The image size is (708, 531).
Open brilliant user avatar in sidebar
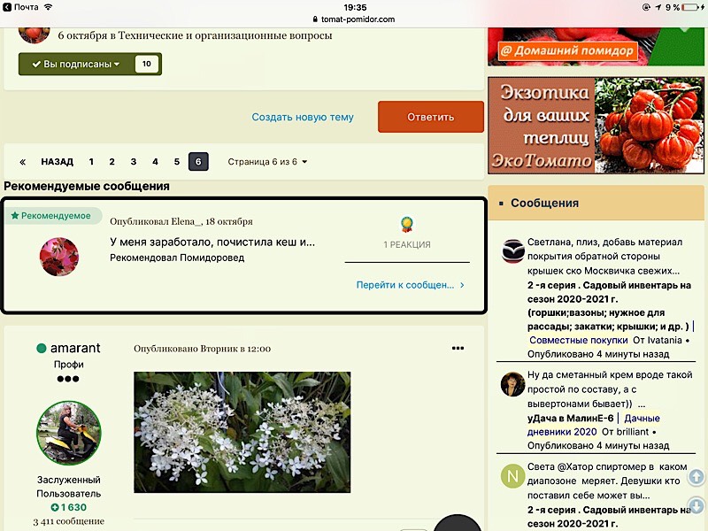click(512, 384)
